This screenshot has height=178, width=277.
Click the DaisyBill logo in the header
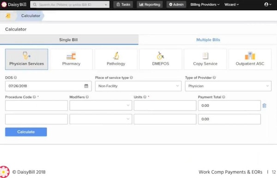coord(14,5)
